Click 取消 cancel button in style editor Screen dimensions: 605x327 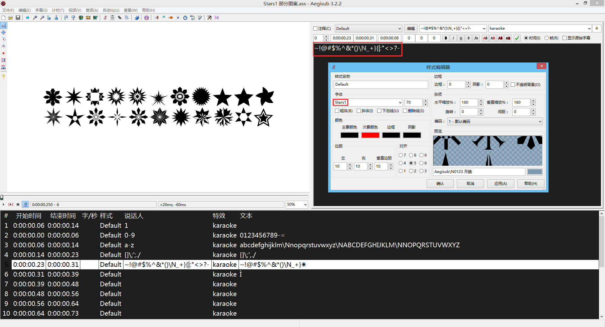click(470, 184)
